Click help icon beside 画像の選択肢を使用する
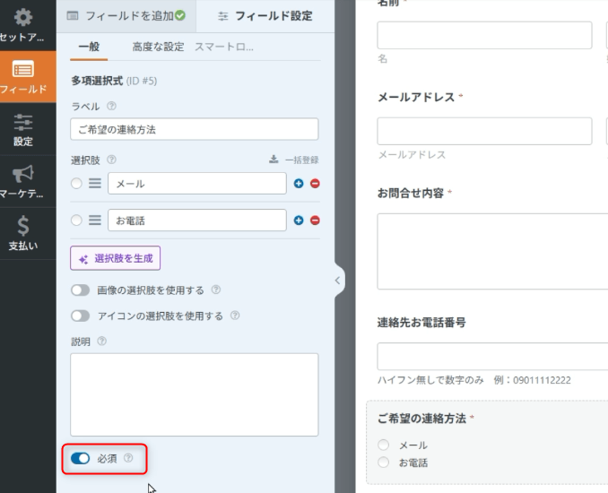The width and height of the screenshot is (608, 493). coord(216,290)
